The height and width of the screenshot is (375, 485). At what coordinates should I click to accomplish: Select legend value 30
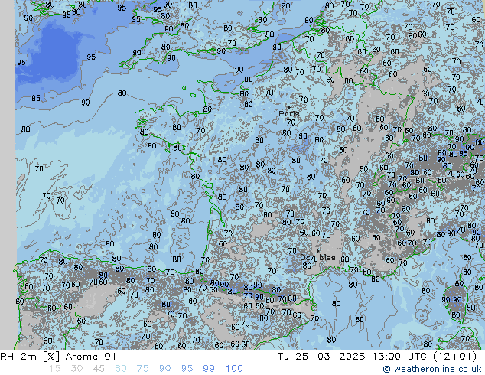click(x=76, y=369)
